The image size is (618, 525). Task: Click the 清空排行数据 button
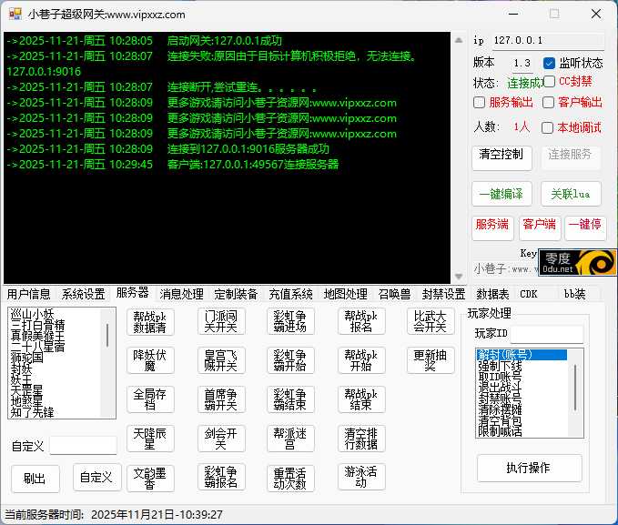pyautogui.click(x=361, y=439)
